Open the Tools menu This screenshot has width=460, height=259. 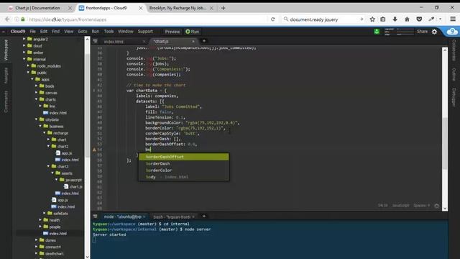(109, 32)
